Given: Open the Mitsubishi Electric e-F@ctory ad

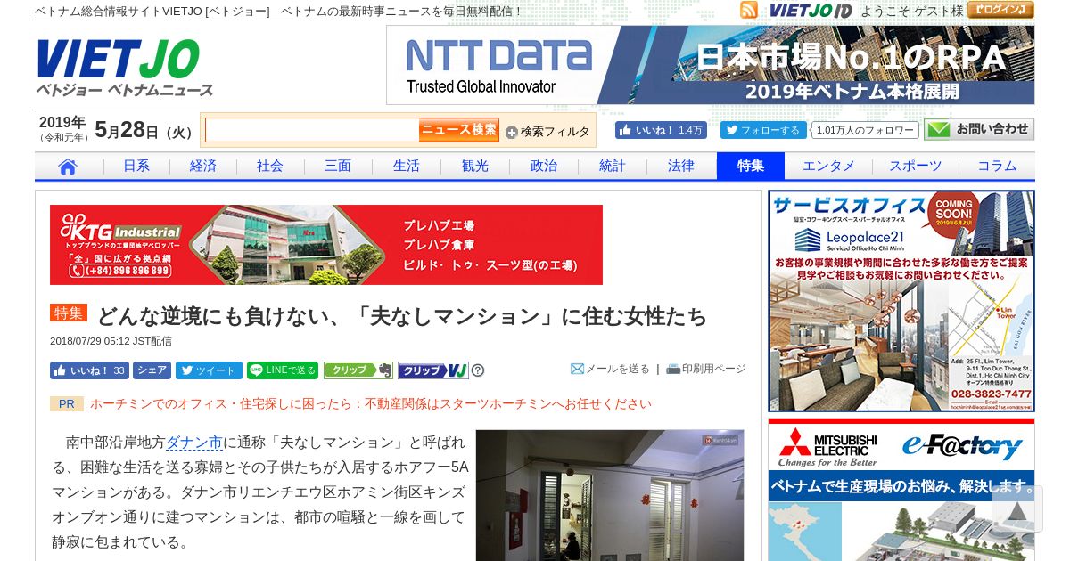Looking at the screenshot, I should coord(901,489).
